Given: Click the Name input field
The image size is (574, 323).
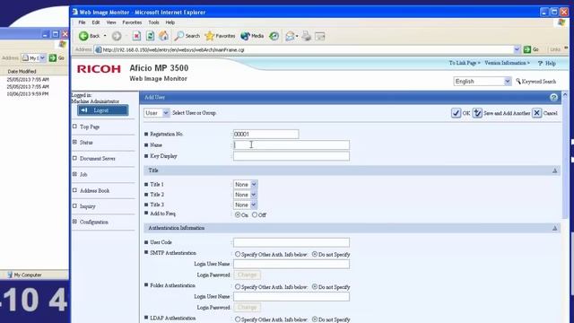Looking at the screenshot, I should (291, 145).
